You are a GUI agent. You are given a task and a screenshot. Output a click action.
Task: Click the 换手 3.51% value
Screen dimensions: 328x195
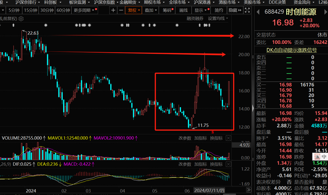(x=284, y=138)
